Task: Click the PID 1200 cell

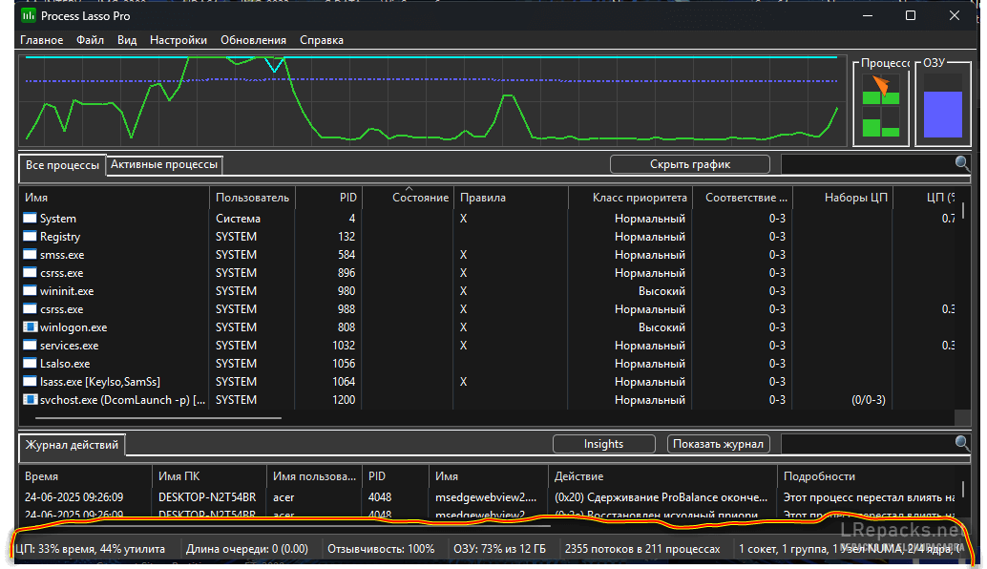Action: tap(344, 400)
